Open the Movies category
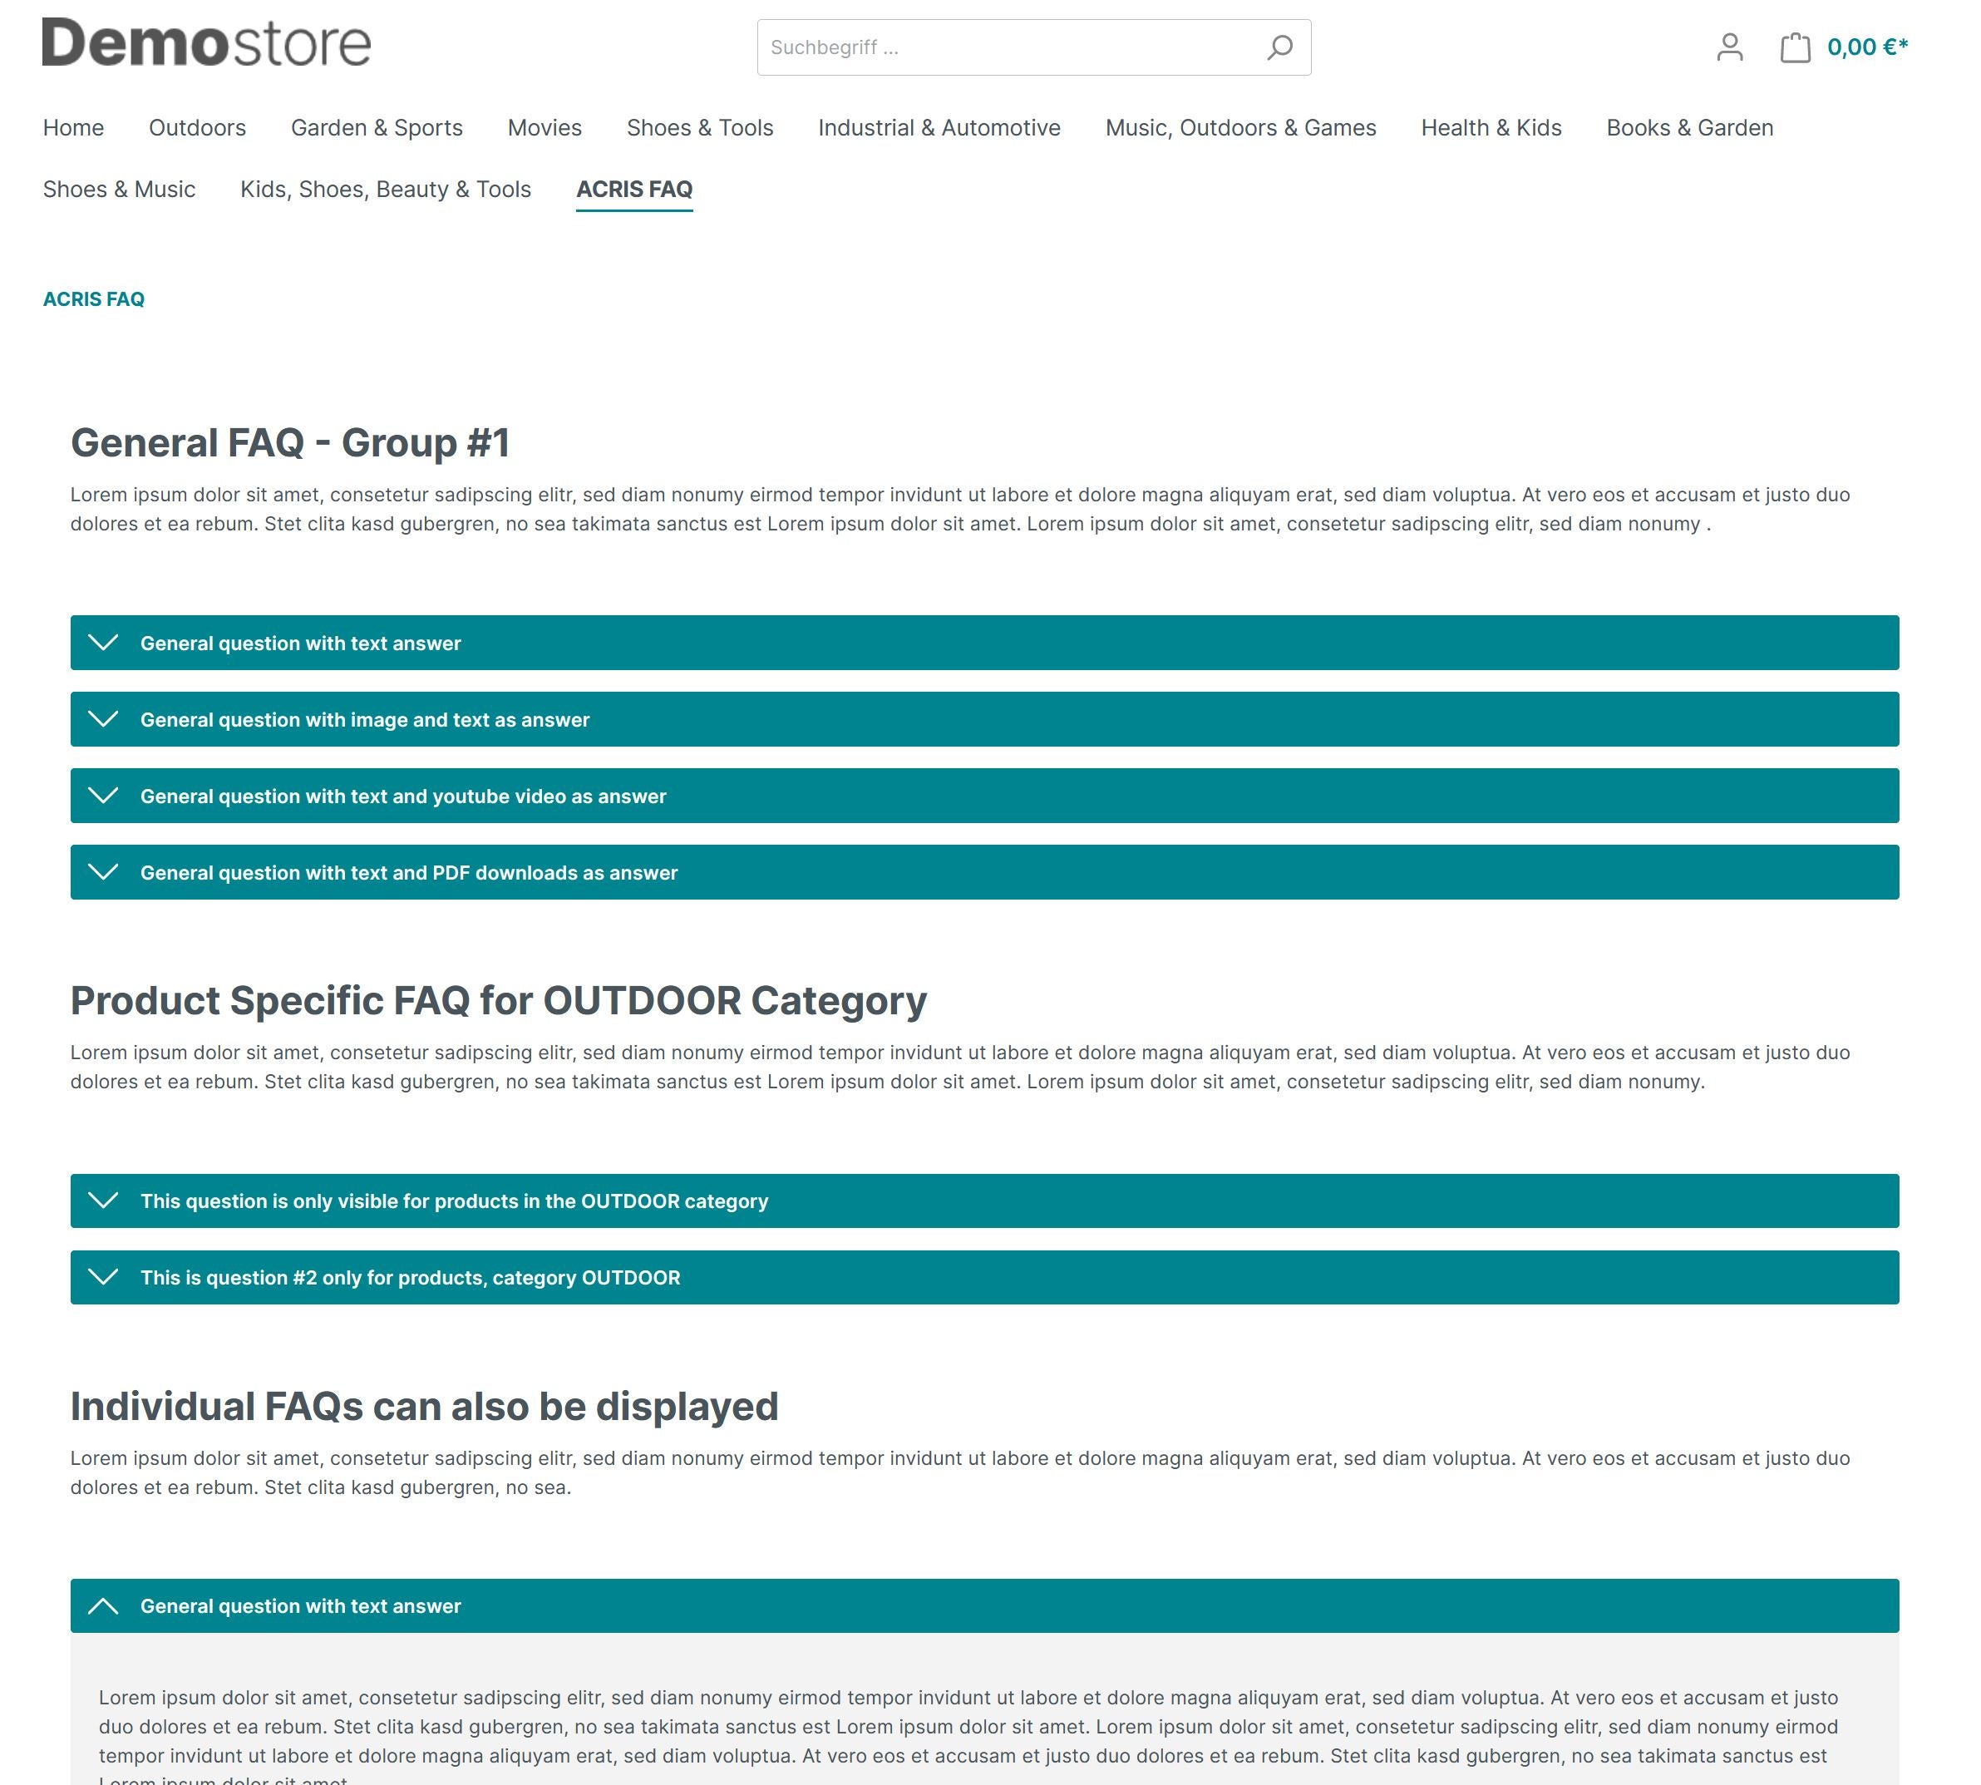The image size is (1981, 1785). point(545,127)
